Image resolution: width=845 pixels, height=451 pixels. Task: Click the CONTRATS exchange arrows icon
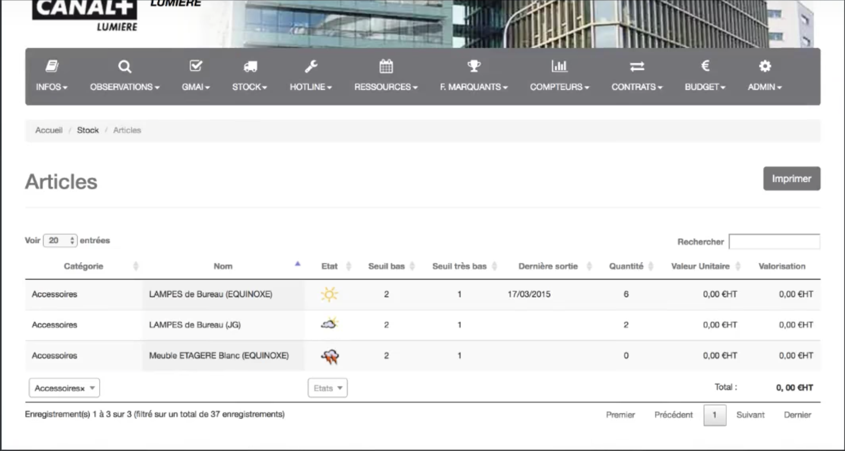pyautogui.click(x=637, y=66)
